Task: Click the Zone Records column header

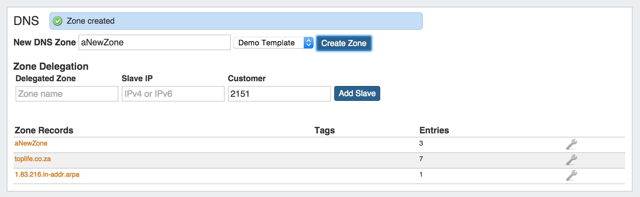Action: click(44, 130)
